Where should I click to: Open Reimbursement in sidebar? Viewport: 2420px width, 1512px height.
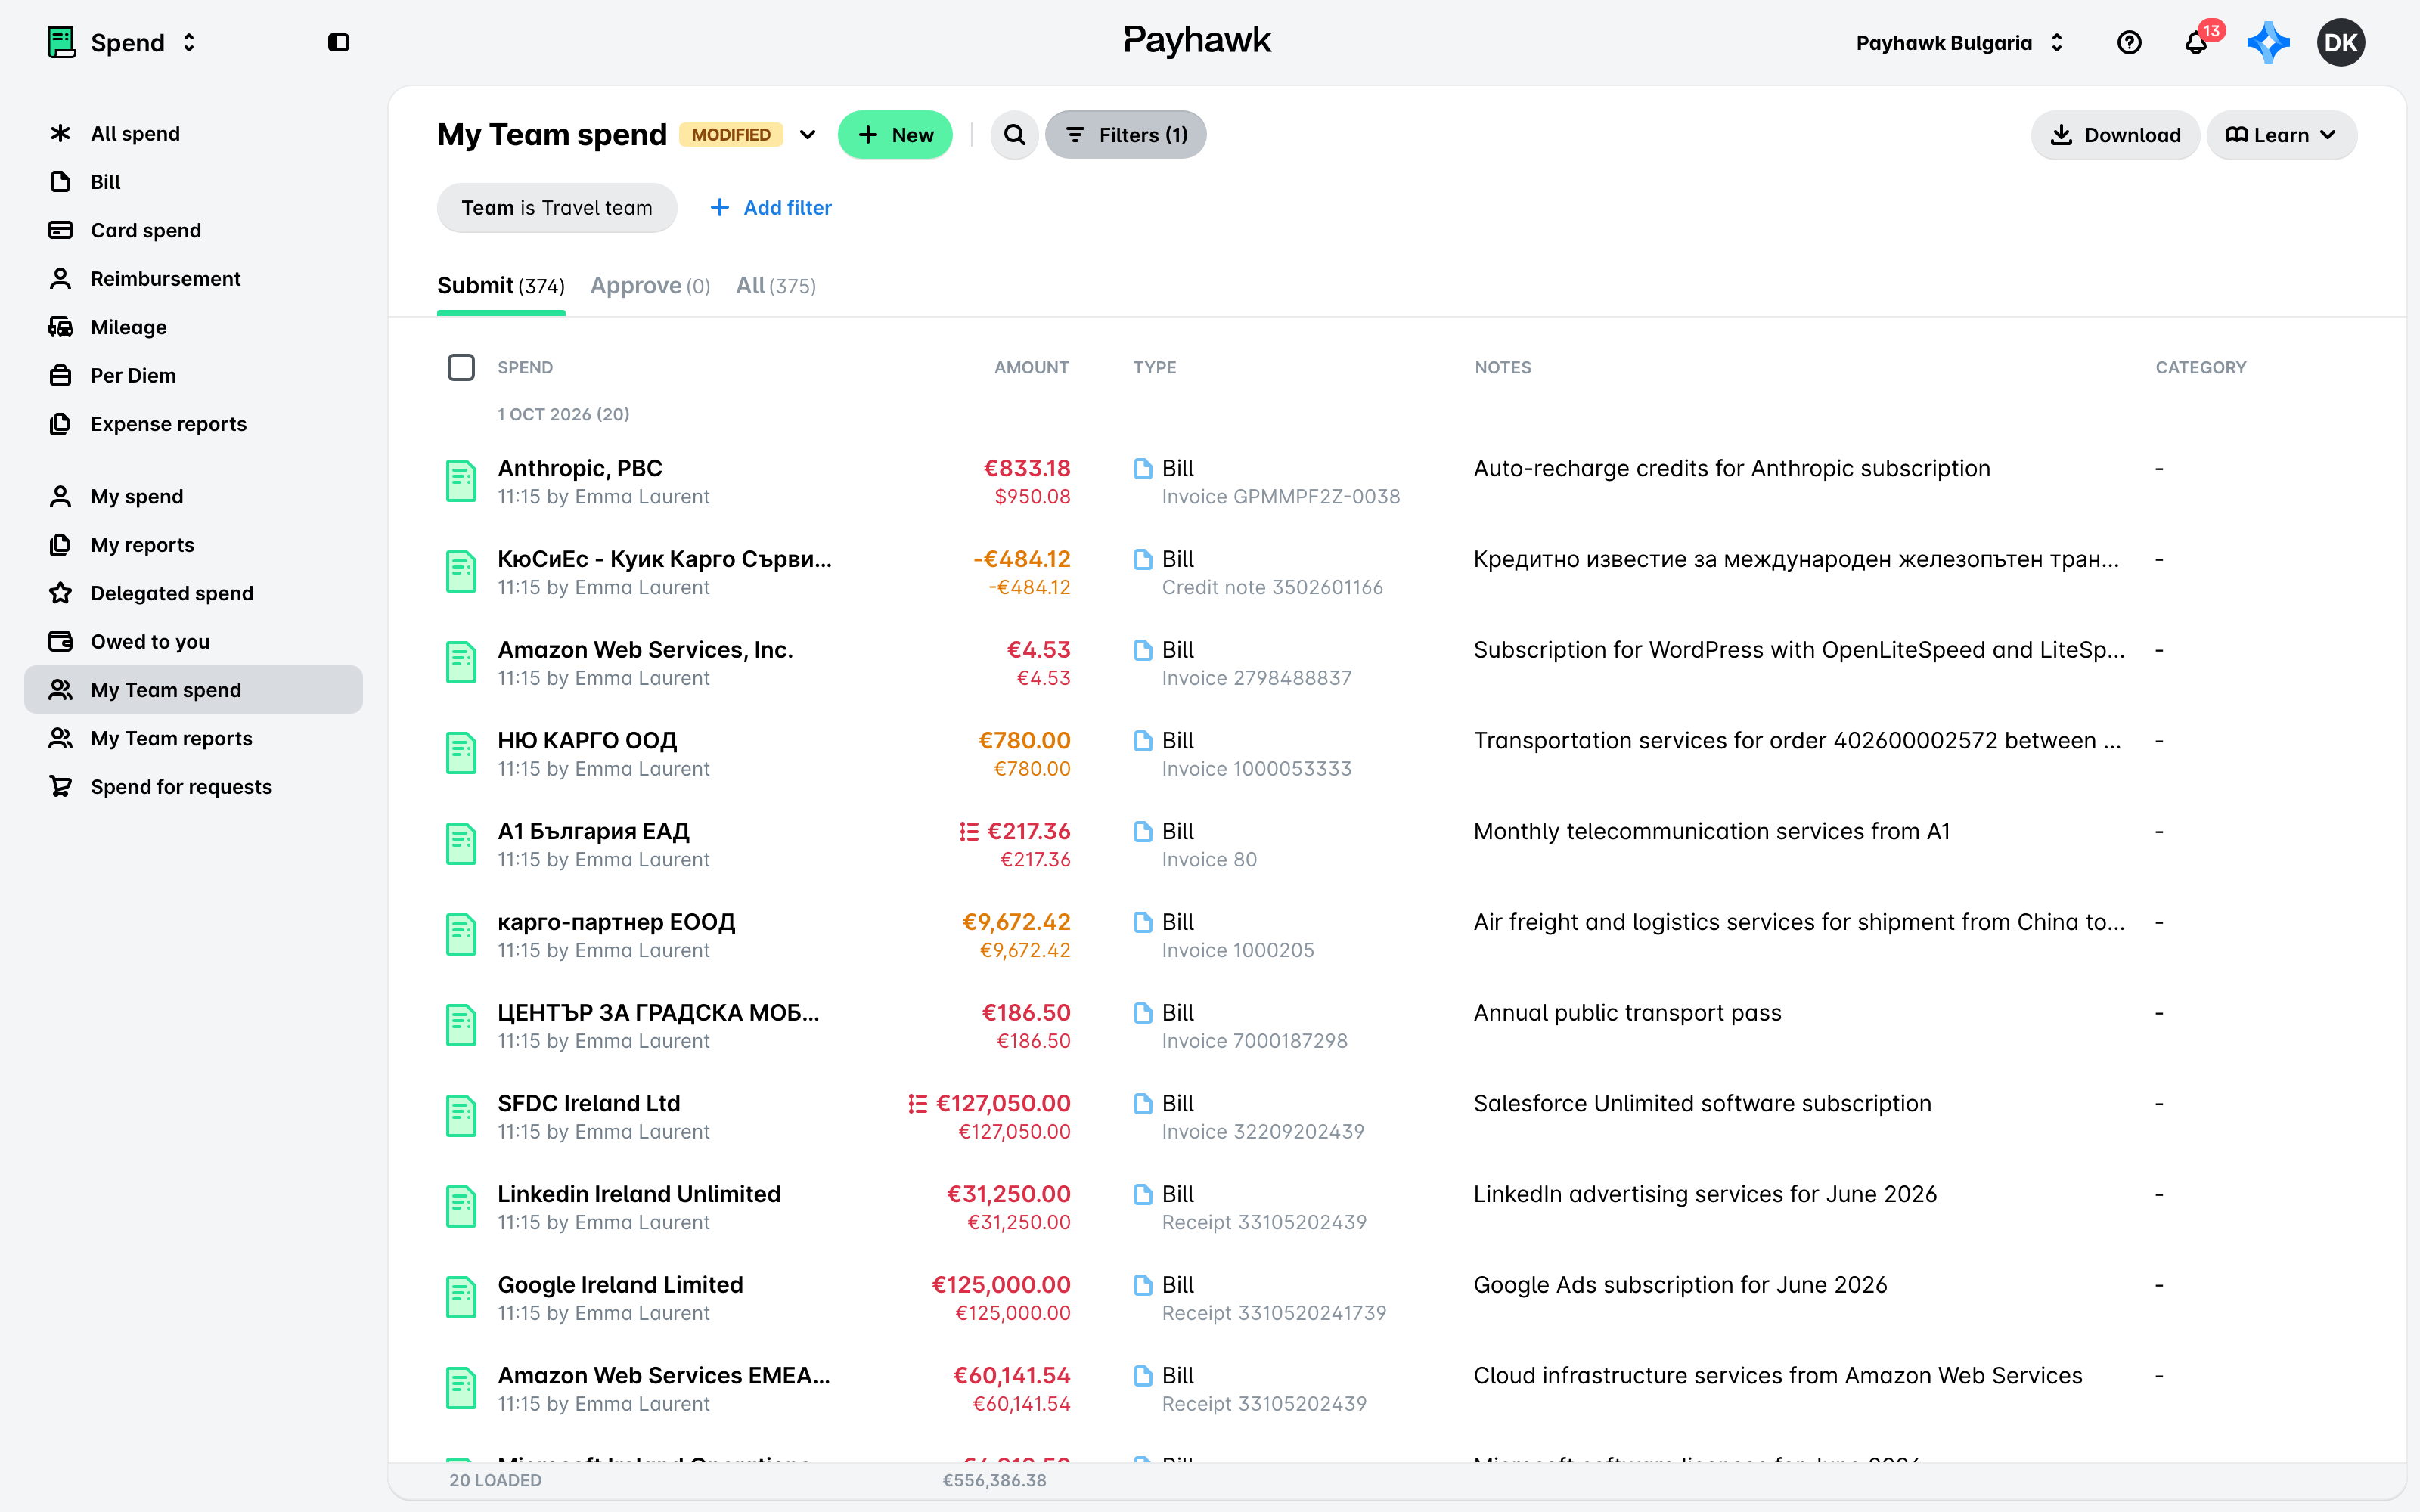tap(194, 279)
